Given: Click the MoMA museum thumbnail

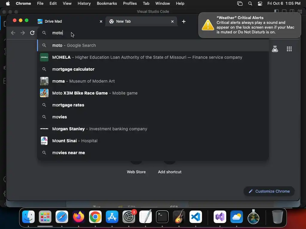Looking at the screenshot, I should pos(44,81).
